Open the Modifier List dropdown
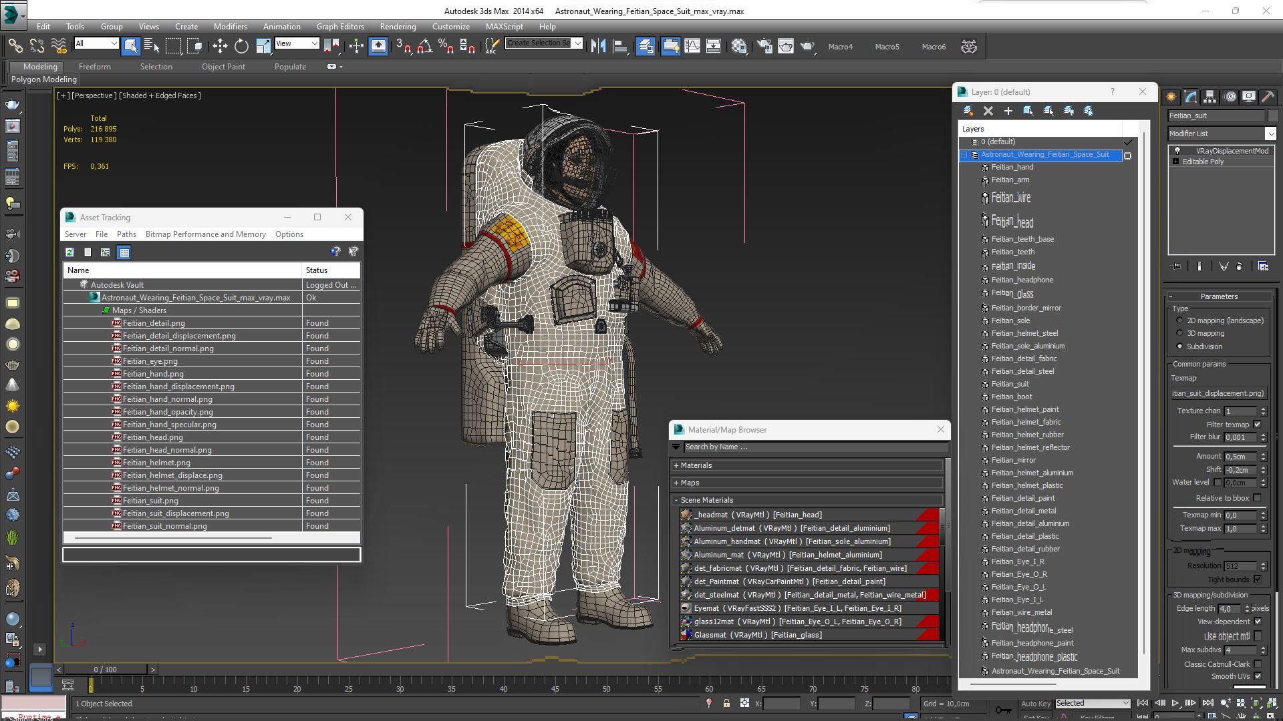1283x721 pixels. 1222,134
